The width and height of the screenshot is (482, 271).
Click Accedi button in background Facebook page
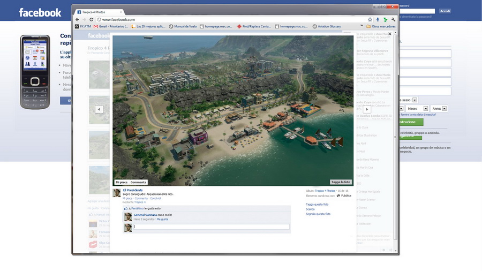445,11
